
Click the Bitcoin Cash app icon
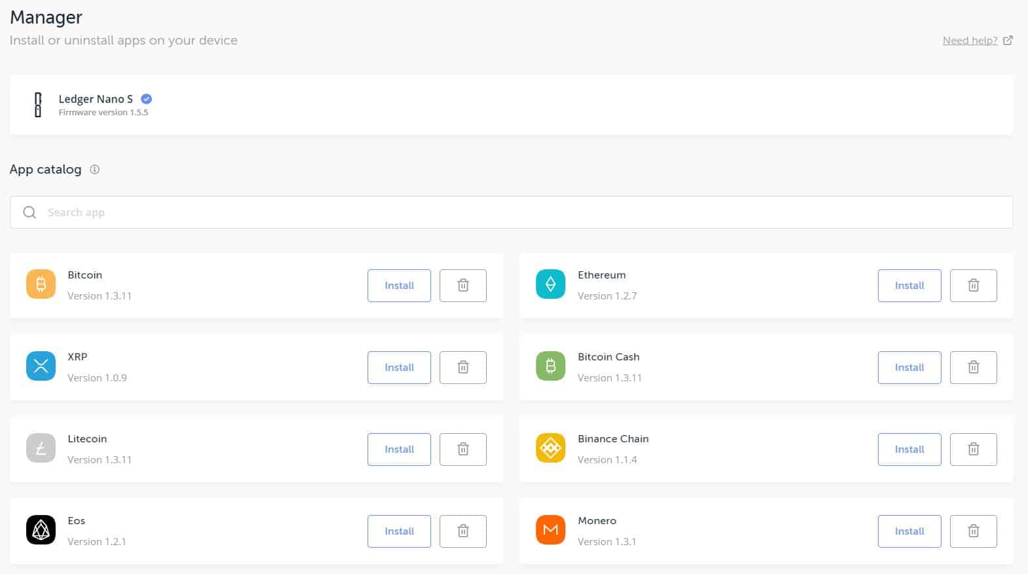pyautogui.click(x=550, y=366)
